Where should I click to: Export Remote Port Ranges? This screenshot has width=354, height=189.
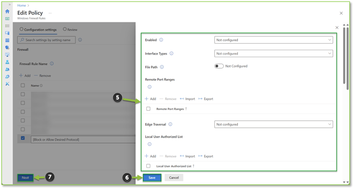[206, 99]
